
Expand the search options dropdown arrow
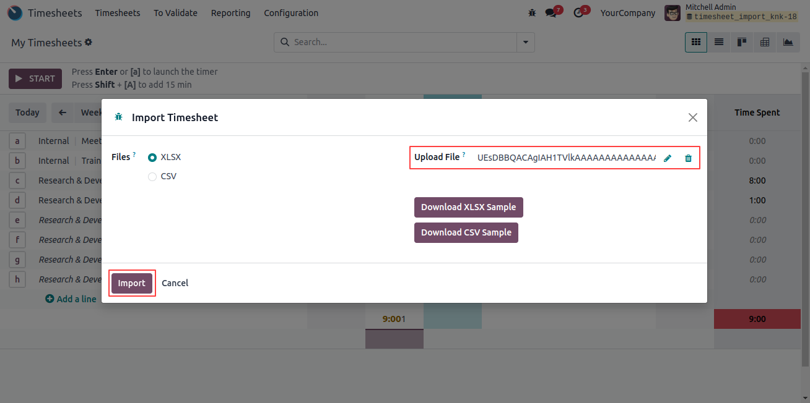[526, 43]
